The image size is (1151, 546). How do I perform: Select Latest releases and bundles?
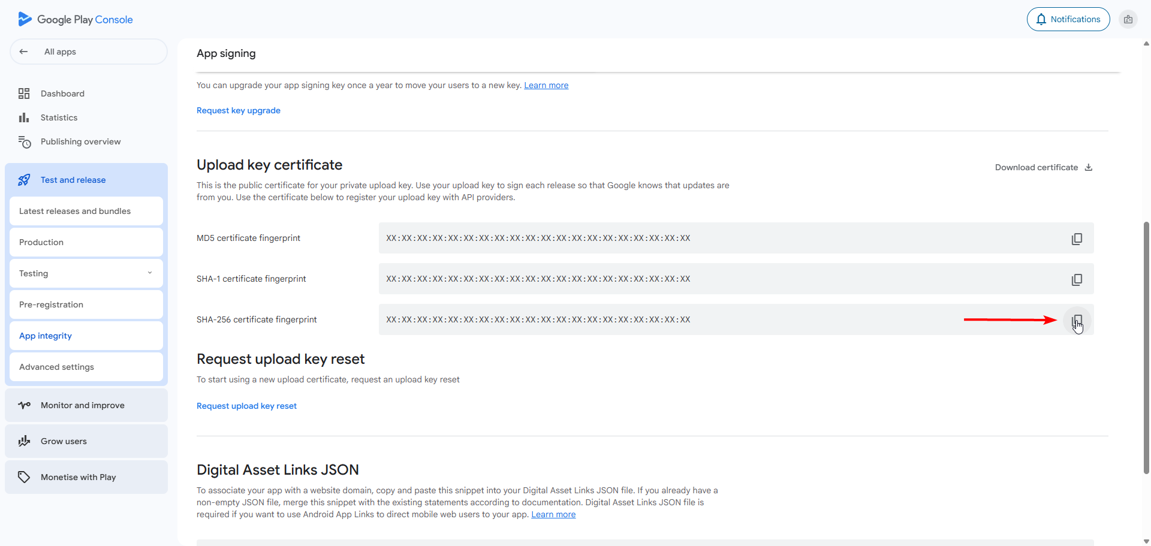click(x=74, y=211)
